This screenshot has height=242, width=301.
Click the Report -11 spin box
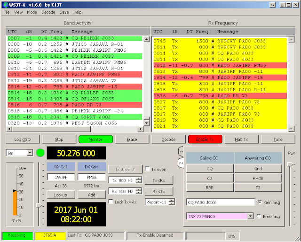160,202
